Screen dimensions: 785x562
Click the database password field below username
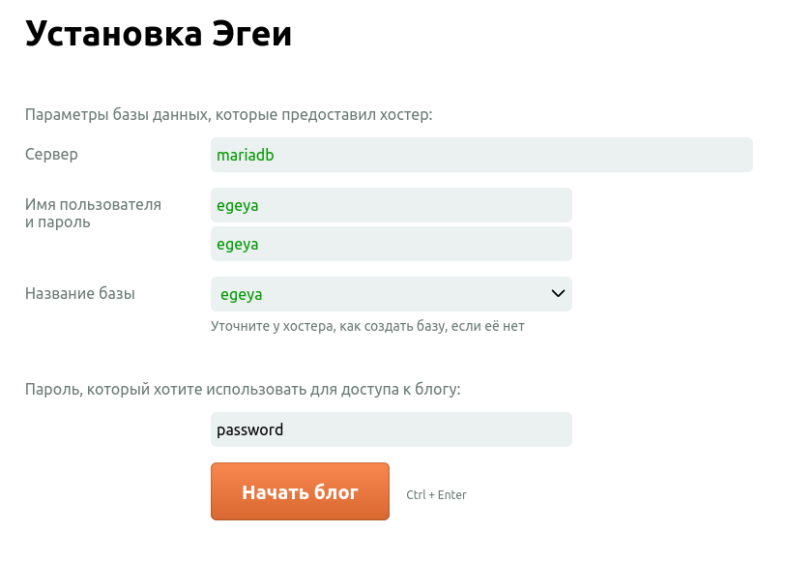coord(391,244)
